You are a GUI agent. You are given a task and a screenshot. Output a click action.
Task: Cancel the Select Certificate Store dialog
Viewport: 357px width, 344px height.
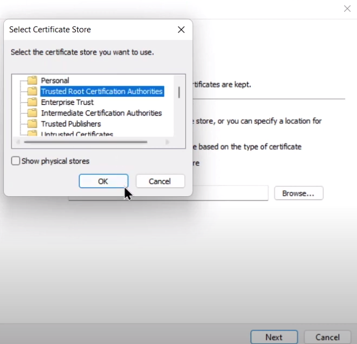tap(160, 181)
